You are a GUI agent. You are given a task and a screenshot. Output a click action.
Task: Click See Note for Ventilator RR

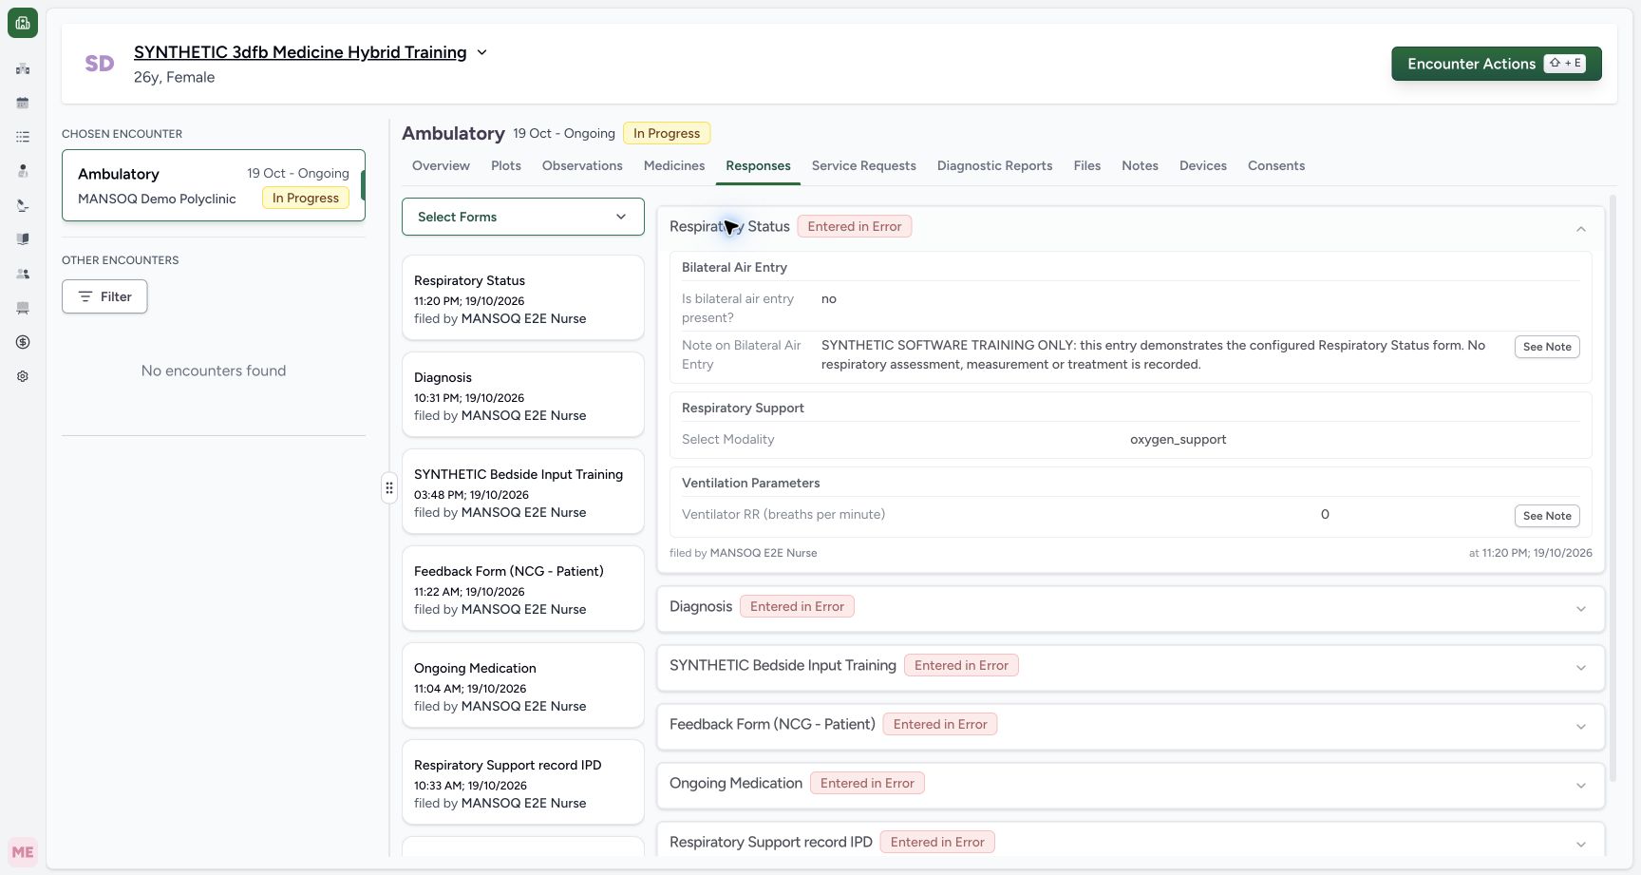[1547, 516]
